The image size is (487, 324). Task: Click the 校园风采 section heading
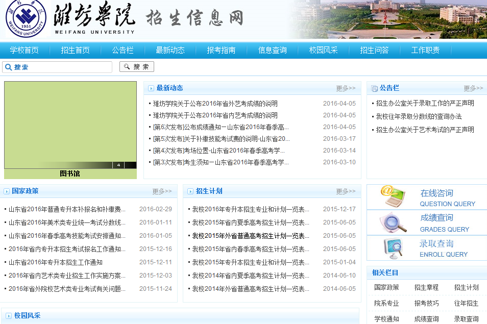(28, 316)
